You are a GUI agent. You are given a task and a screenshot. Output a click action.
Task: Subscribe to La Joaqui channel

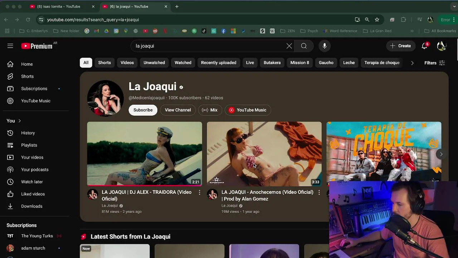[143, 110]
